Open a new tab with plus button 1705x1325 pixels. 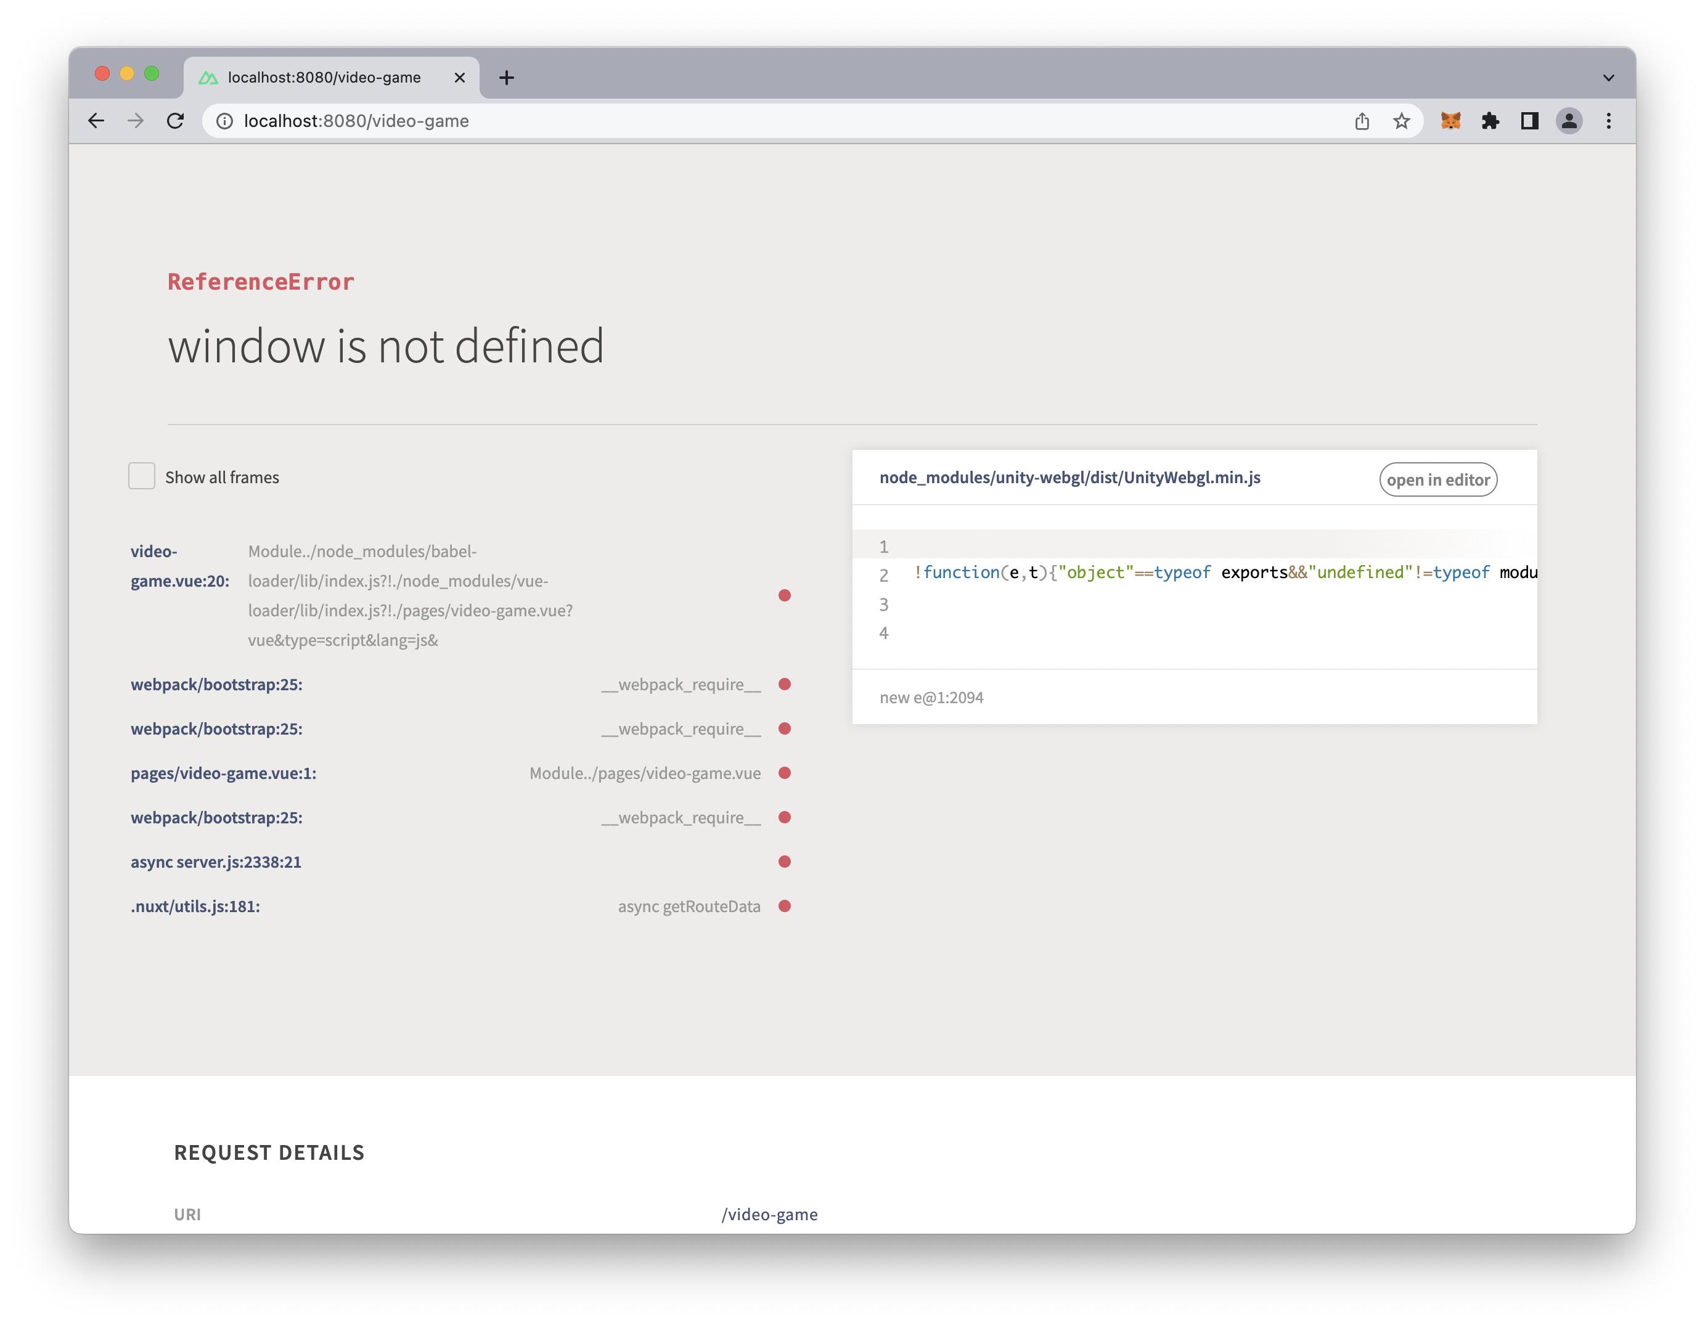point(507,77)
